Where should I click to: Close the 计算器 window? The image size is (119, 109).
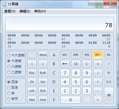pyautogui.click(x=110, y=3)
